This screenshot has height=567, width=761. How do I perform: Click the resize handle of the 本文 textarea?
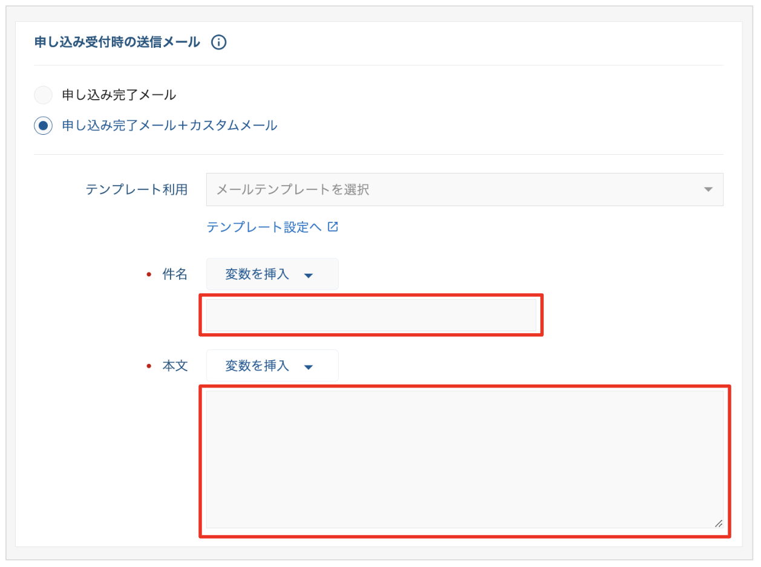tap(718, 523)
